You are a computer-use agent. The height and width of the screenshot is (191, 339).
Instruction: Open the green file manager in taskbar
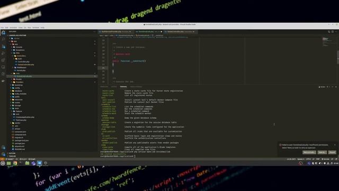pos(27,163)
